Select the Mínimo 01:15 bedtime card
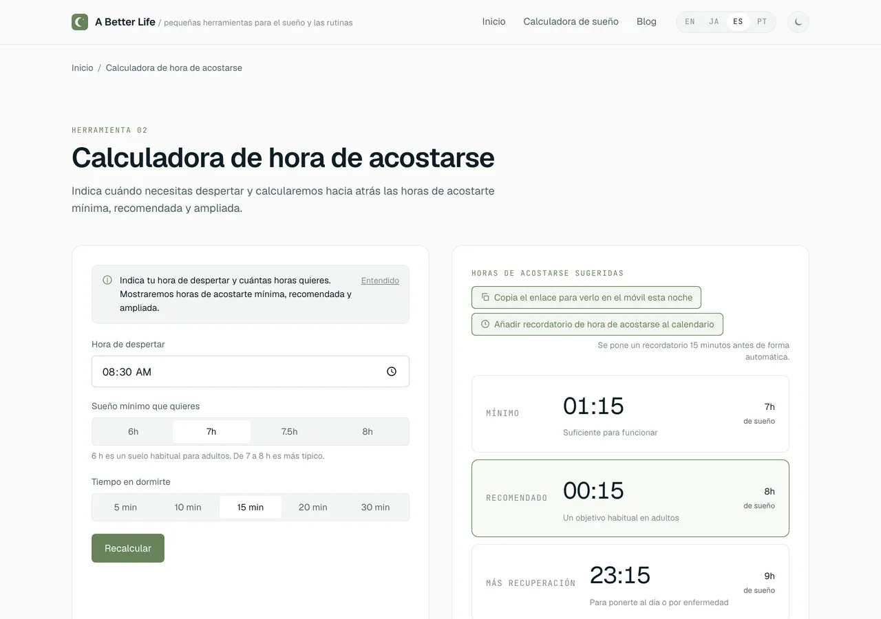Viewport: 881px width, 619px height. (630, 413)
